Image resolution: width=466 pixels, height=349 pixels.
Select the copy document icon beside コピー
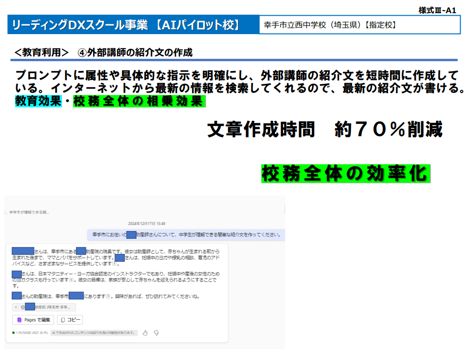click(x=63, y=320)
